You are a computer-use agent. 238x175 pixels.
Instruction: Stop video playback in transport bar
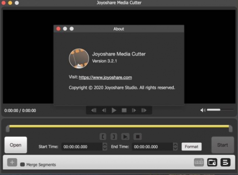click(x=124, y=110)
